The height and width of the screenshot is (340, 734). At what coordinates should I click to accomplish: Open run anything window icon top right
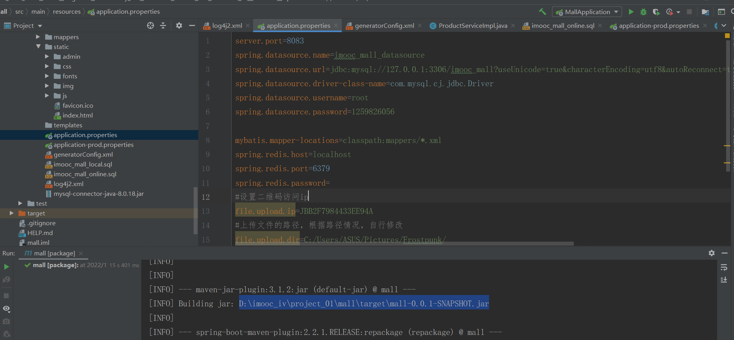pyautogui.click(x=721, y=12)
